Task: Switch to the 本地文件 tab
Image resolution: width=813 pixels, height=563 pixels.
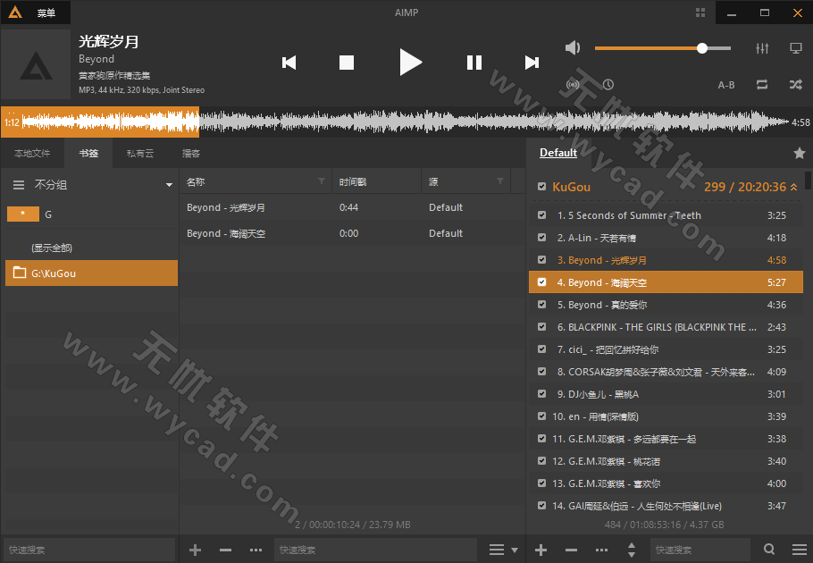Action: (x=32, y=154)
